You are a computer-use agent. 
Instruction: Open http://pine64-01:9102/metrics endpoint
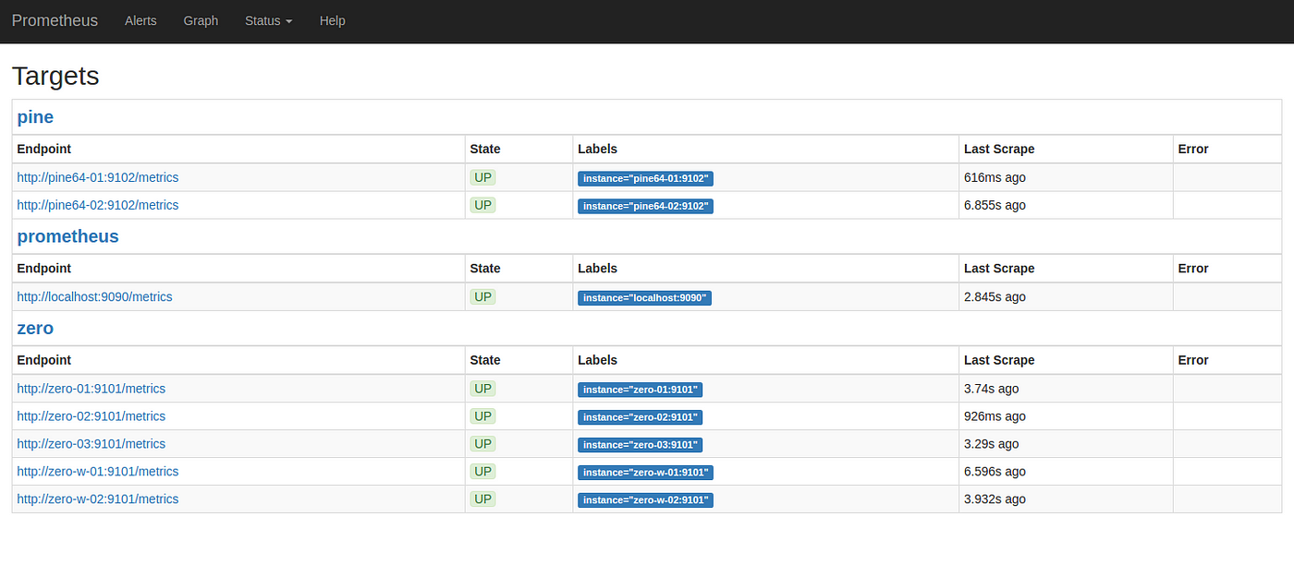tap(98, 177)
